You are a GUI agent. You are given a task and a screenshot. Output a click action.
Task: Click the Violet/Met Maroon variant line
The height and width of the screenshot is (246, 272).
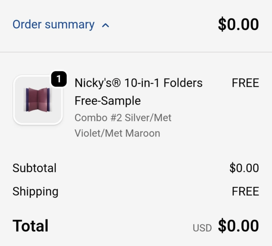point(117,133)
